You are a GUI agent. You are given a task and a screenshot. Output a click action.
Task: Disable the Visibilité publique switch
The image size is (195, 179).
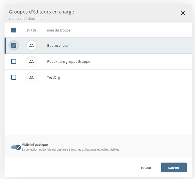click(16, 147)
